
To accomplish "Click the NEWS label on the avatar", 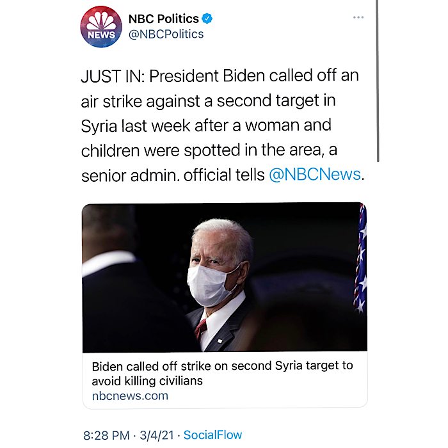I will click(102, 35).
